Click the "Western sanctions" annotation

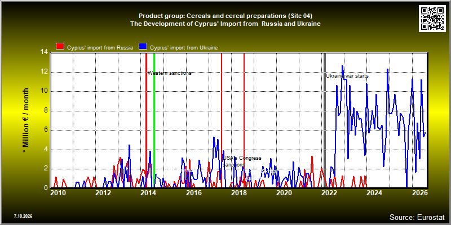(170, 73)
